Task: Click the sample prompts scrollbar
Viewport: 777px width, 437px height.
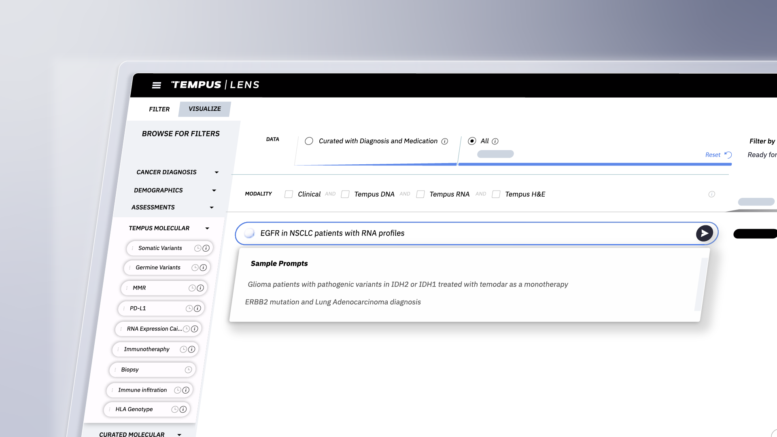Action: (701, 284)
